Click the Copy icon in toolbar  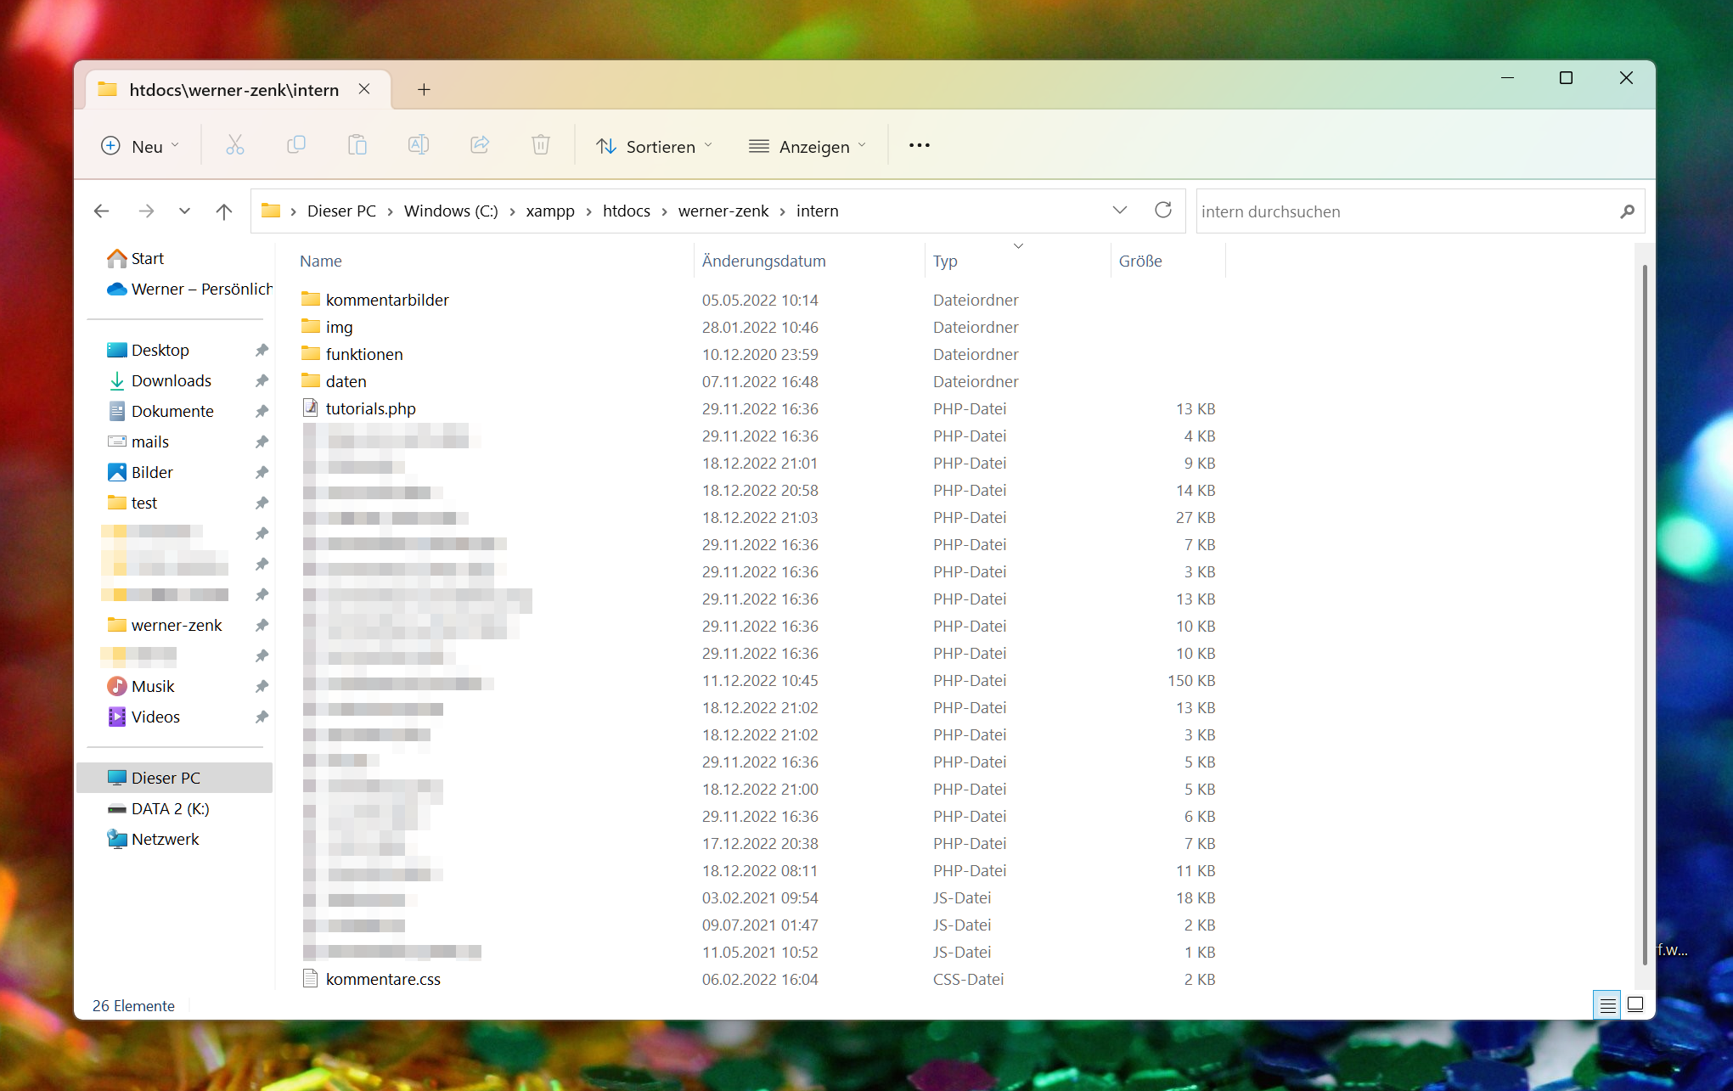point(296,146)
